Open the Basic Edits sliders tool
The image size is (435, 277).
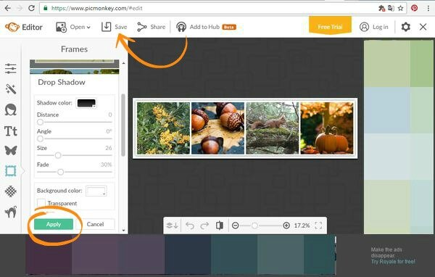11,69
